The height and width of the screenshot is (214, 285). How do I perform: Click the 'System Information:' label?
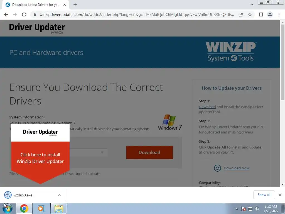(x=27, y=117)
